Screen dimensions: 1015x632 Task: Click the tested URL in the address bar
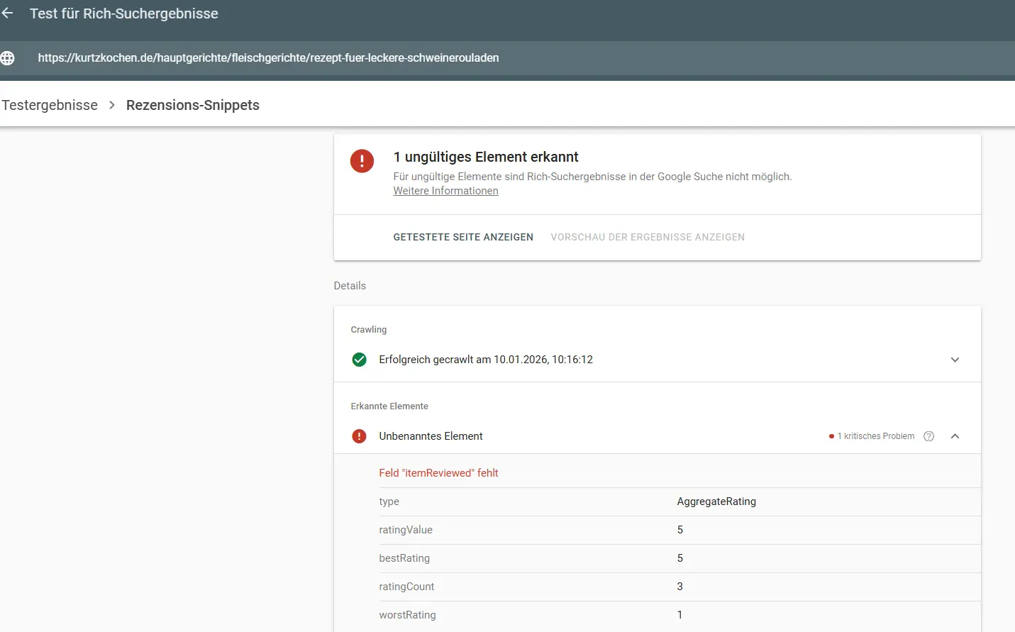[x=268, y=58]
